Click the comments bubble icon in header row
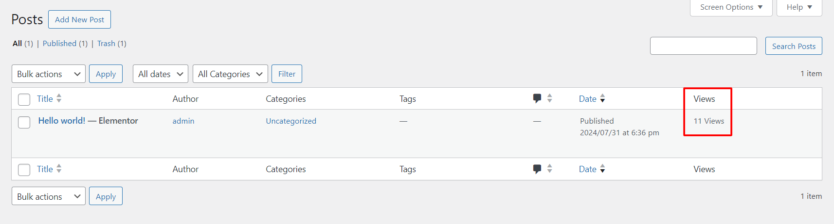Viewport: 834px width, 224px height. (x=537, y=98)
